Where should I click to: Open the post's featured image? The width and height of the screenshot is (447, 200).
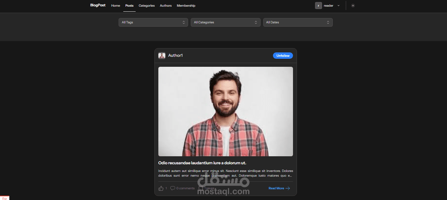tap(226, 112)
